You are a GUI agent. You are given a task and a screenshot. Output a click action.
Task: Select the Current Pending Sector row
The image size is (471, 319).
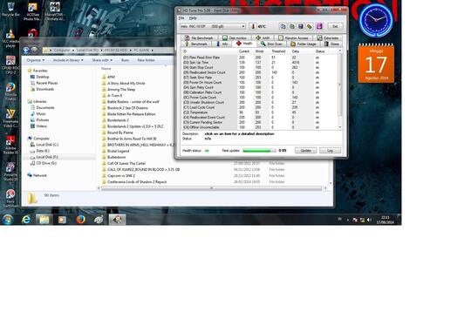pos(260,122)
